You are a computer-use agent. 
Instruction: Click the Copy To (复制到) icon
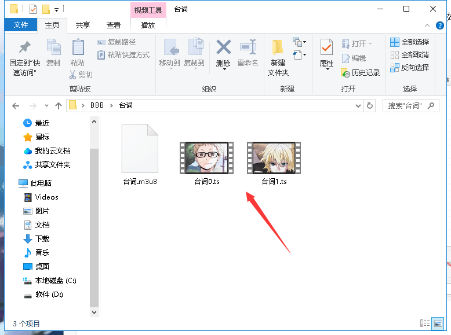tap(195, 46)
